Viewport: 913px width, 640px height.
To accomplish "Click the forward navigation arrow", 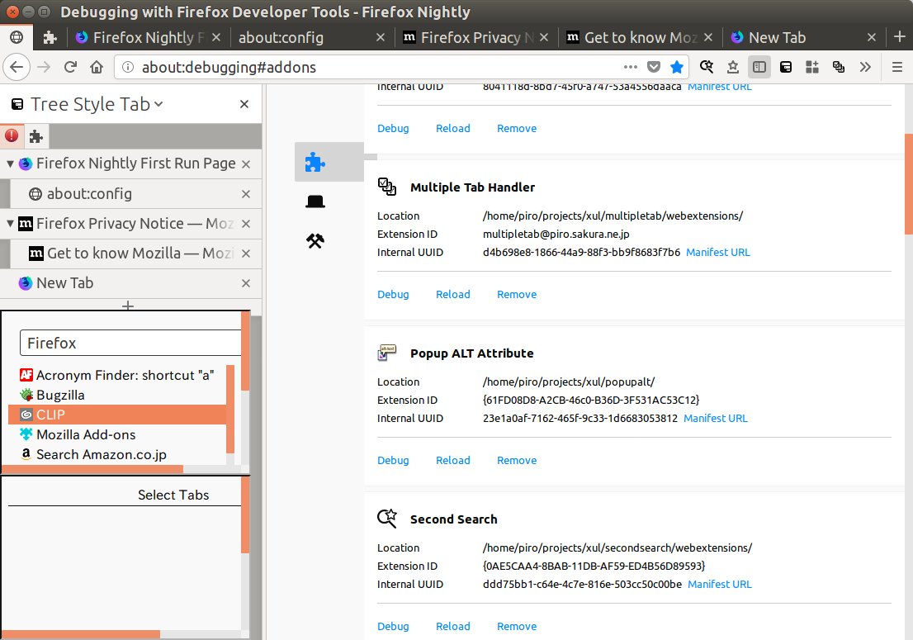I will click(44, 67).
